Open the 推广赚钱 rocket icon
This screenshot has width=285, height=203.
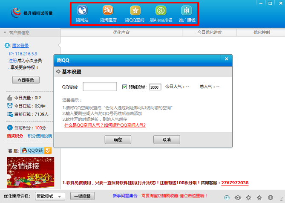click(x=187, y=10)
